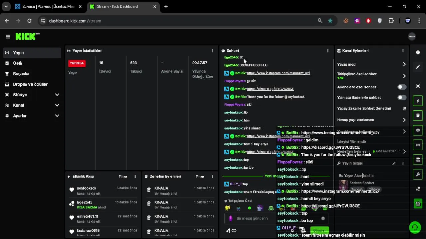Screen dimensions: 426x239
Task: Click trash icon of the first KINALIA moderation entry
Action: [149, 190]
